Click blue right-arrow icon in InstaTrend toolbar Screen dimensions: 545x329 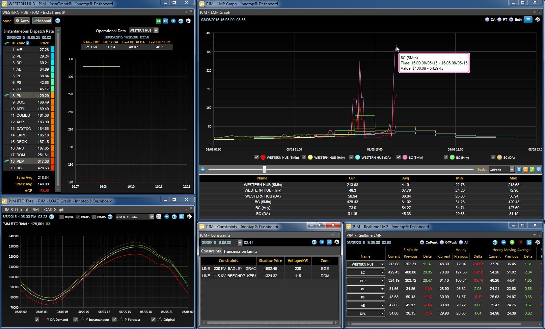(x=173, y=21)
